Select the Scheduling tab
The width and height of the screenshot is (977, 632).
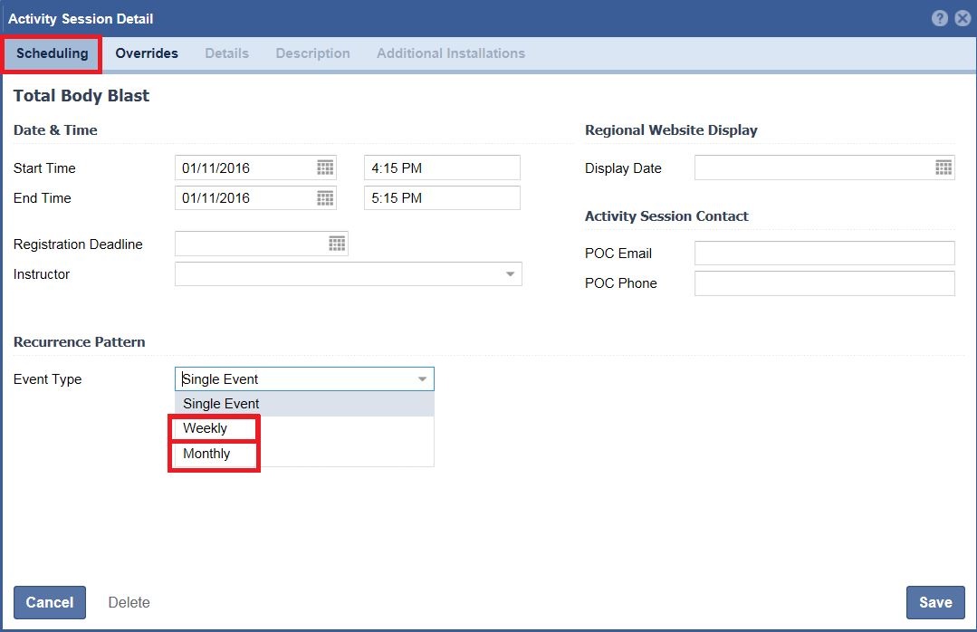(x=52, y=53)
